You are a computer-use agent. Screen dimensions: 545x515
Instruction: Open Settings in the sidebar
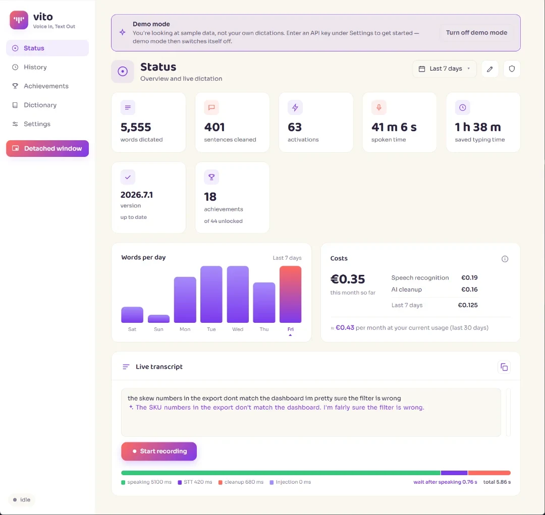coord(47,124)
